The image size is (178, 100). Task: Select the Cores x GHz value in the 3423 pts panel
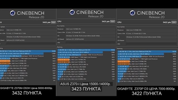coord(90,32)
